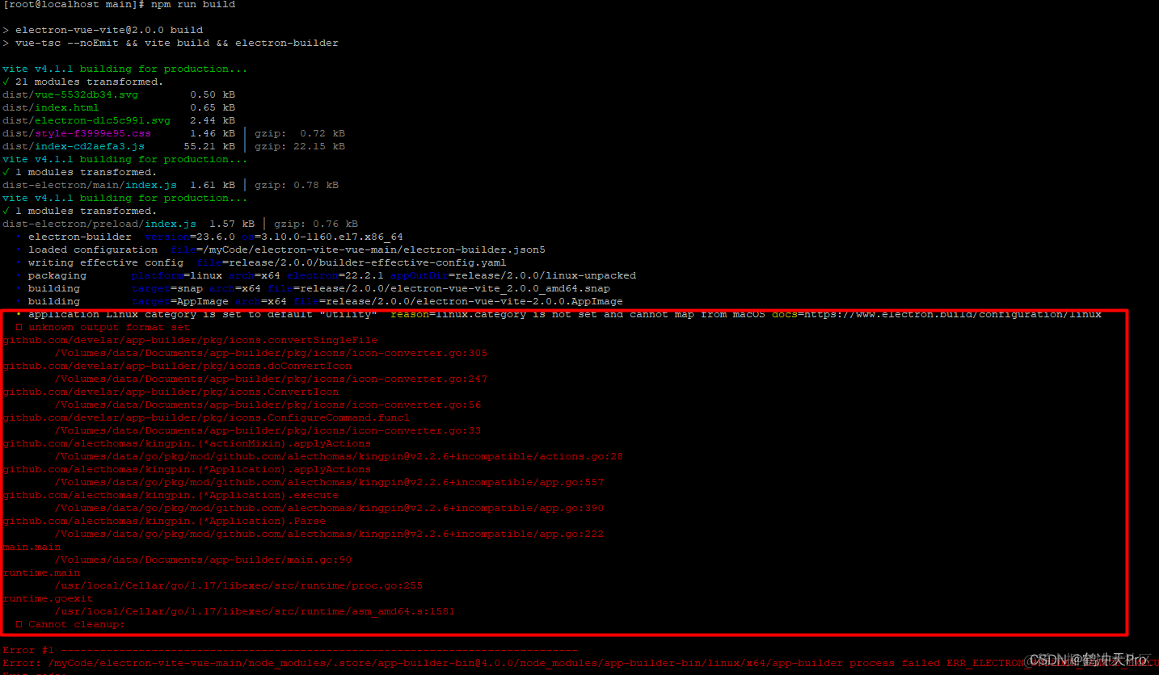1159x675 pixels.
Task: Select the 'application Linux category is set to default' warning
Action: pos(558,314)
